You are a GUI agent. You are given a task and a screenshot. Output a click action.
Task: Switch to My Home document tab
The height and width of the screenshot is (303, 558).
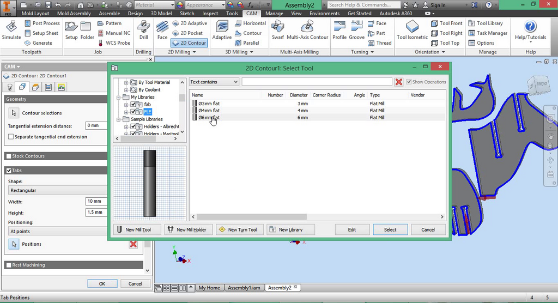tap(209, 288)
